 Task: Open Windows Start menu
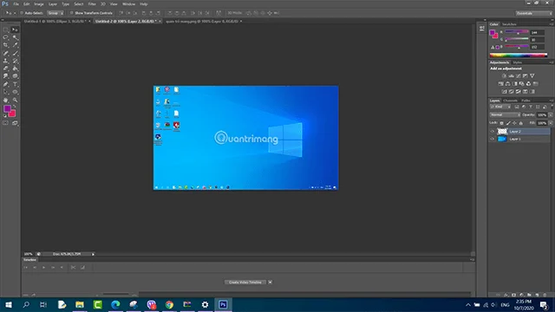point(9,304)
